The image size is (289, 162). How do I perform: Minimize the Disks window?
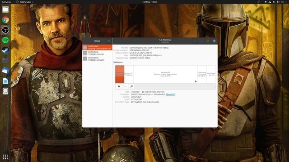[202, 41]
